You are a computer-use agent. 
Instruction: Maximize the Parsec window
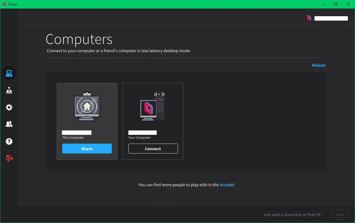click(x=336, y=4)
